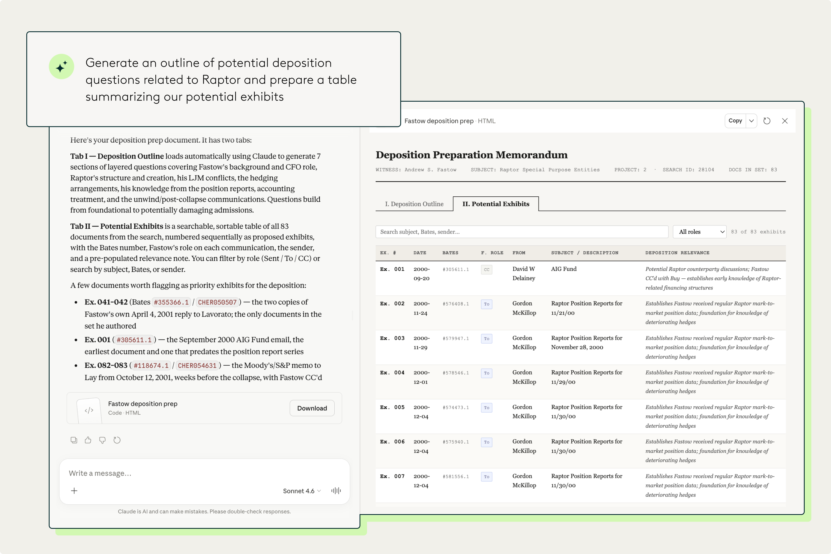This screenshot has width=831, height=554.
Task: Click the SEARCH ID: 28104 metadata text
Action: (x=688, y=170)
